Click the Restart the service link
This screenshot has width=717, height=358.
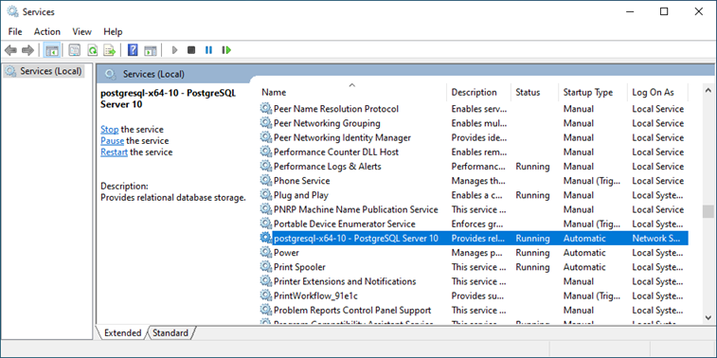114,152
